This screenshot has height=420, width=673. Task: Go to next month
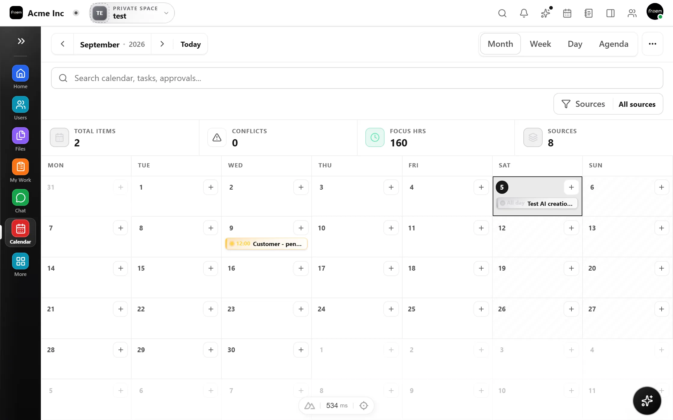click(x=162, y=44)
